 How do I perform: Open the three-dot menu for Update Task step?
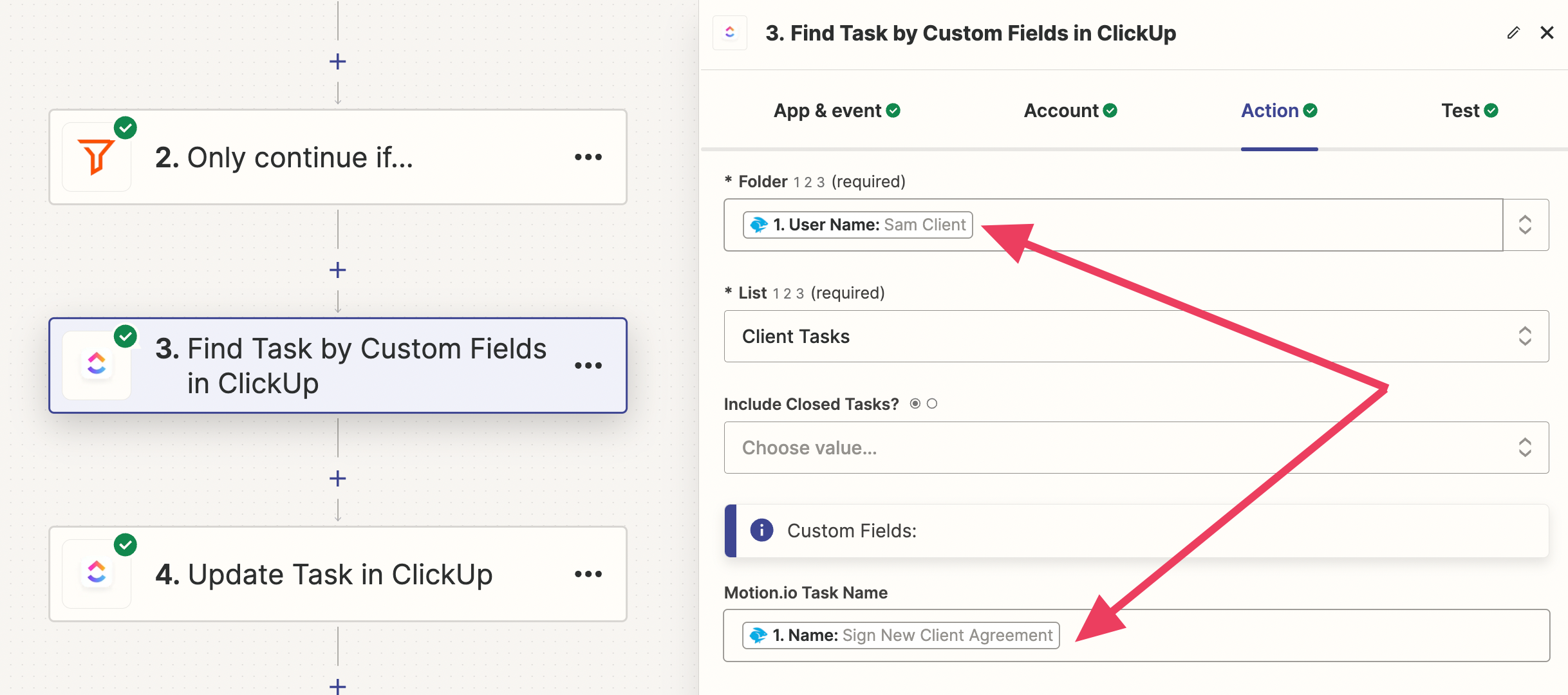[588, 574]
